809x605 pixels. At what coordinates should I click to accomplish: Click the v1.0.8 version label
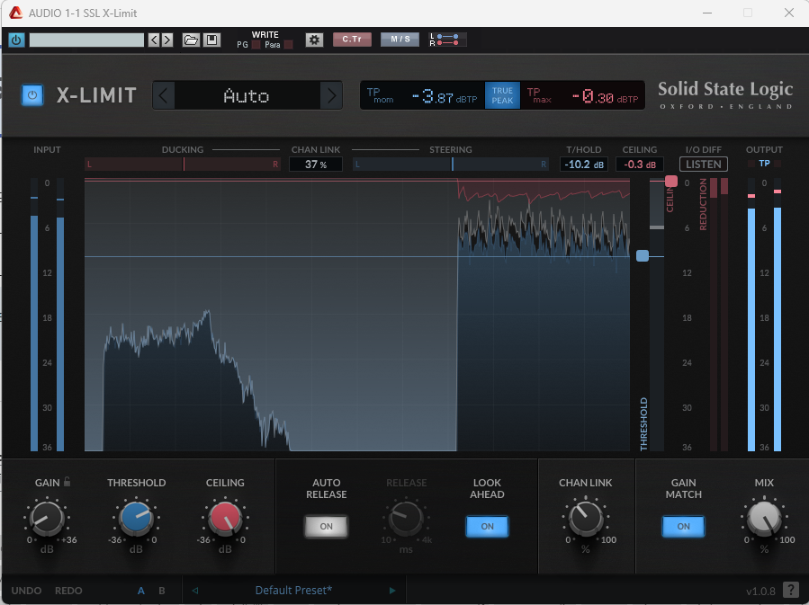(x=760, y=592)
